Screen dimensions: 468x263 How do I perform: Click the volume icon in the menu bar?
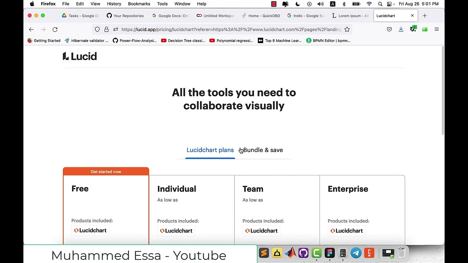[x=321, y=4]
